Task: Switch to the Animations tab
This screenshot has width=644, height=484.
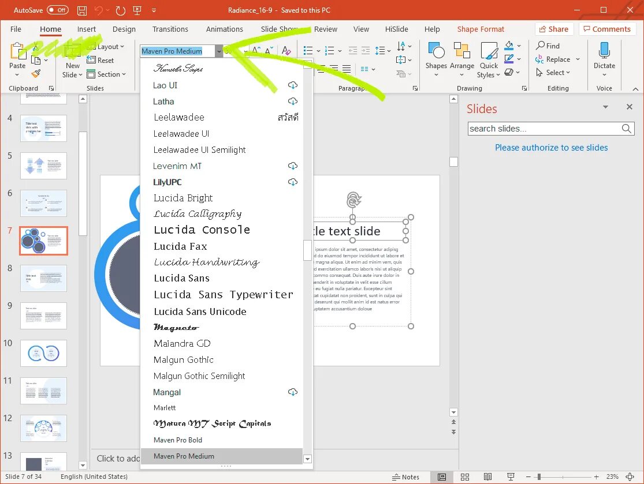Action: [224, 29]
